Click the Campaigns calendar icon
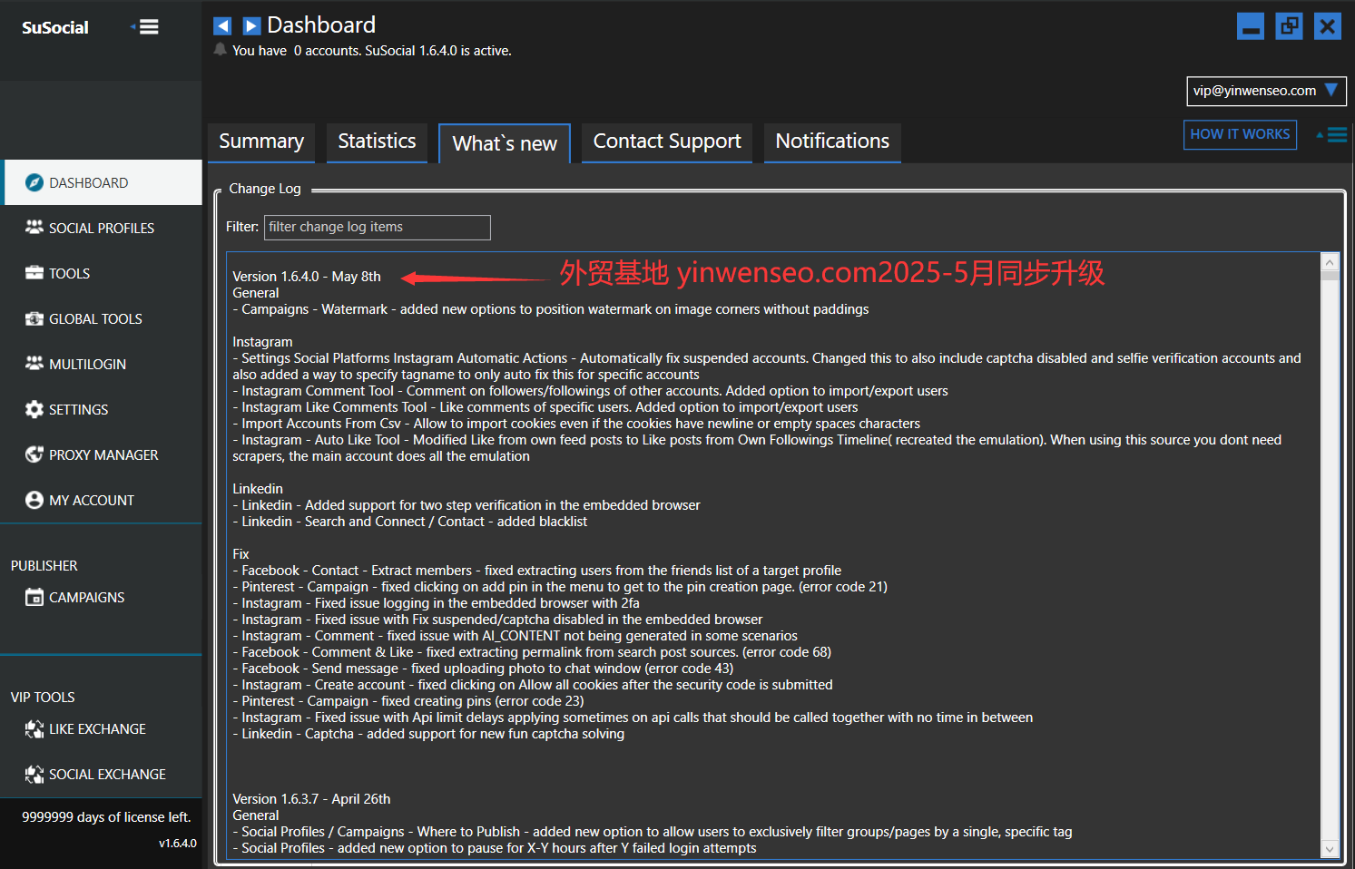 (x=34, y=597)
